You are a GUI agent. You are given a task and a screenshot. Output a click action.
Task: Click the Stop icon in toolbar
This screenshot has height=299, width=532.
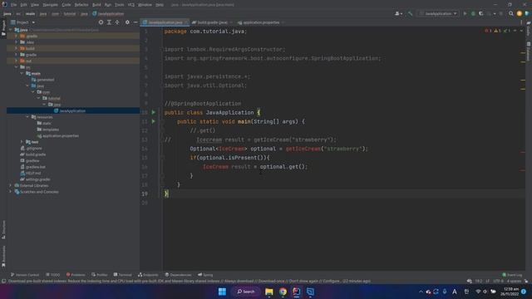pos(500,13)
